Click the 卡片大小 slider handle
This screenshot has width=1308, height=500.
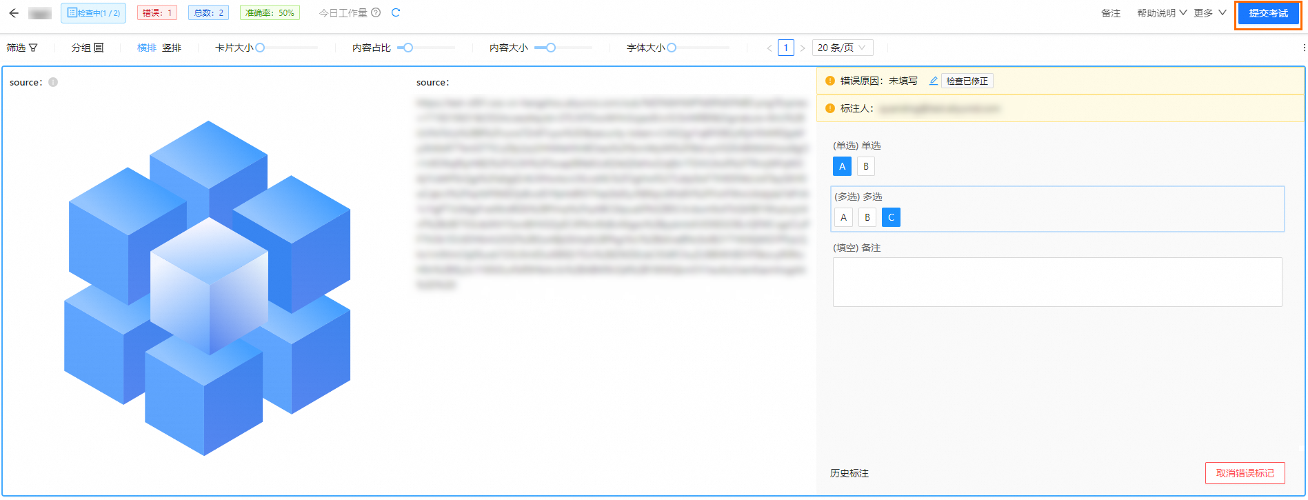(x=260, y=48)
